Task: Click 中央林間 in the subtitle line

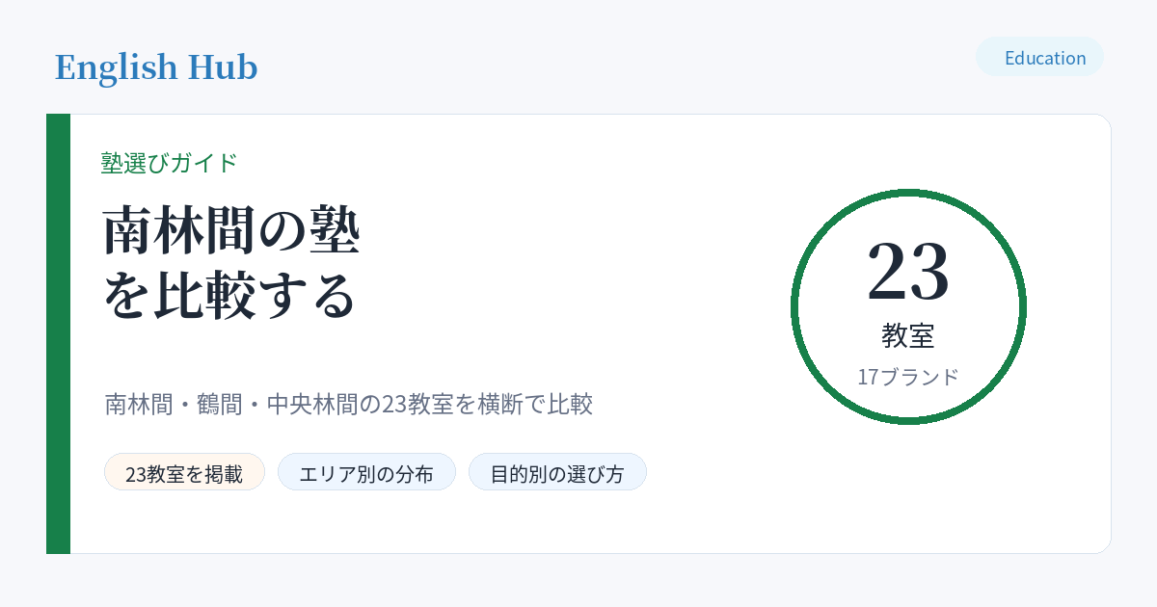Action: [312, 404]
